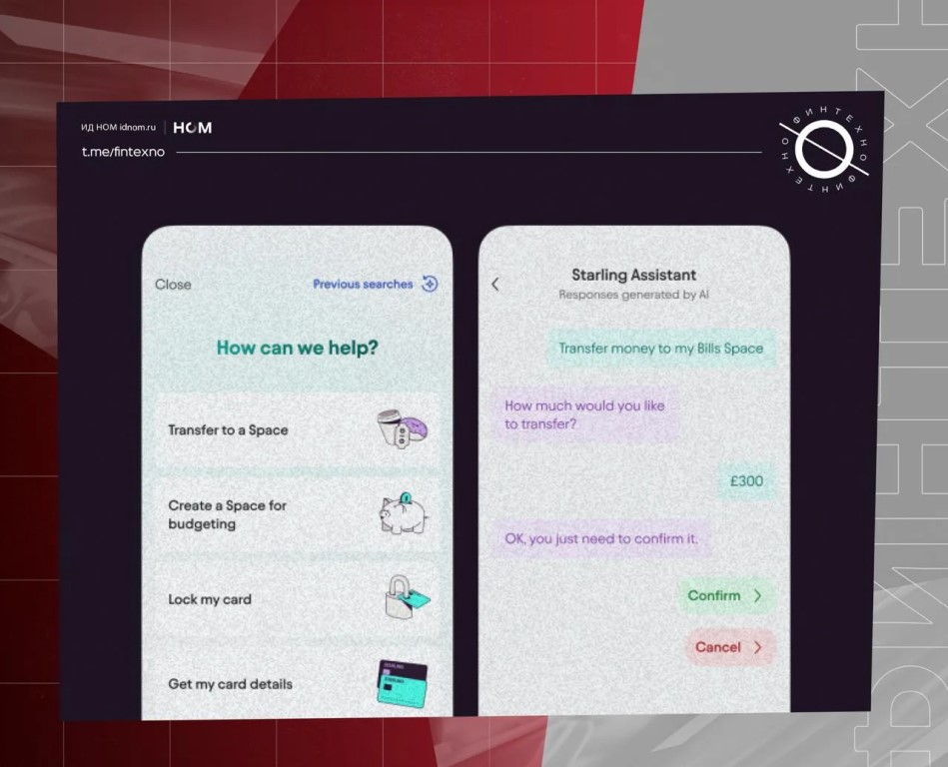Tap the stacked bank cards icon
This screenshot has width=948, height=767.
(402, 684)
